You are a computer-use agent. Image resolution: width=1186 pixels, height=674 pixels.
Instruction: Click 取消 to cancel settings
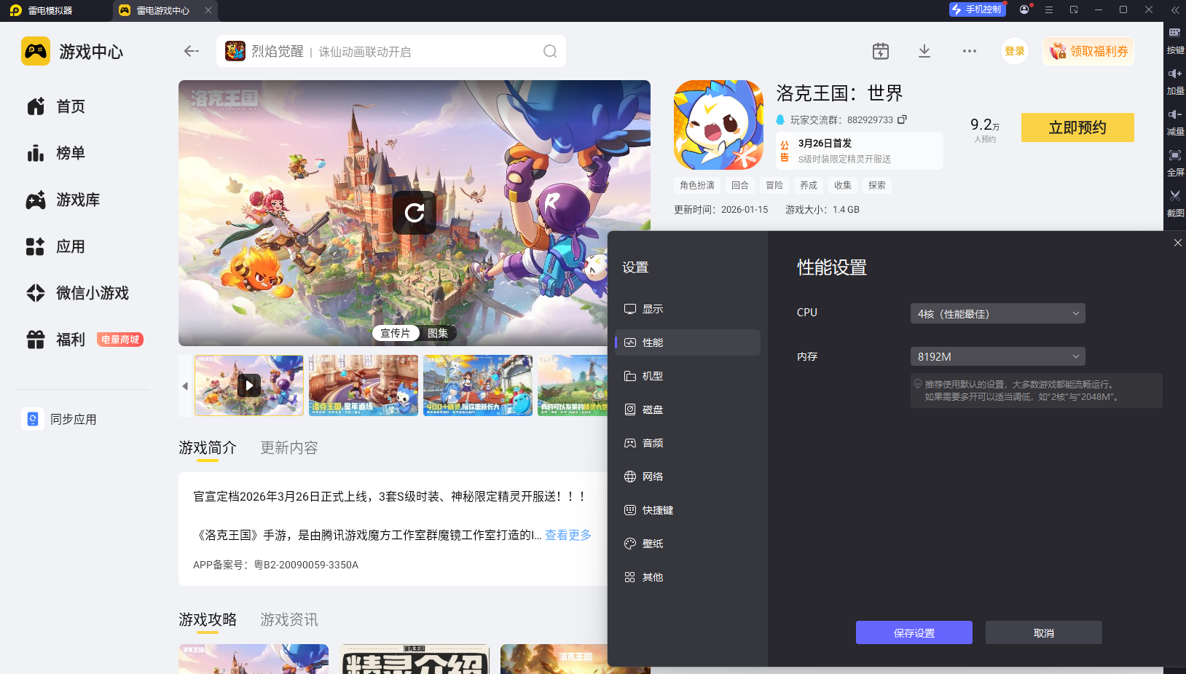point(1044,632)
